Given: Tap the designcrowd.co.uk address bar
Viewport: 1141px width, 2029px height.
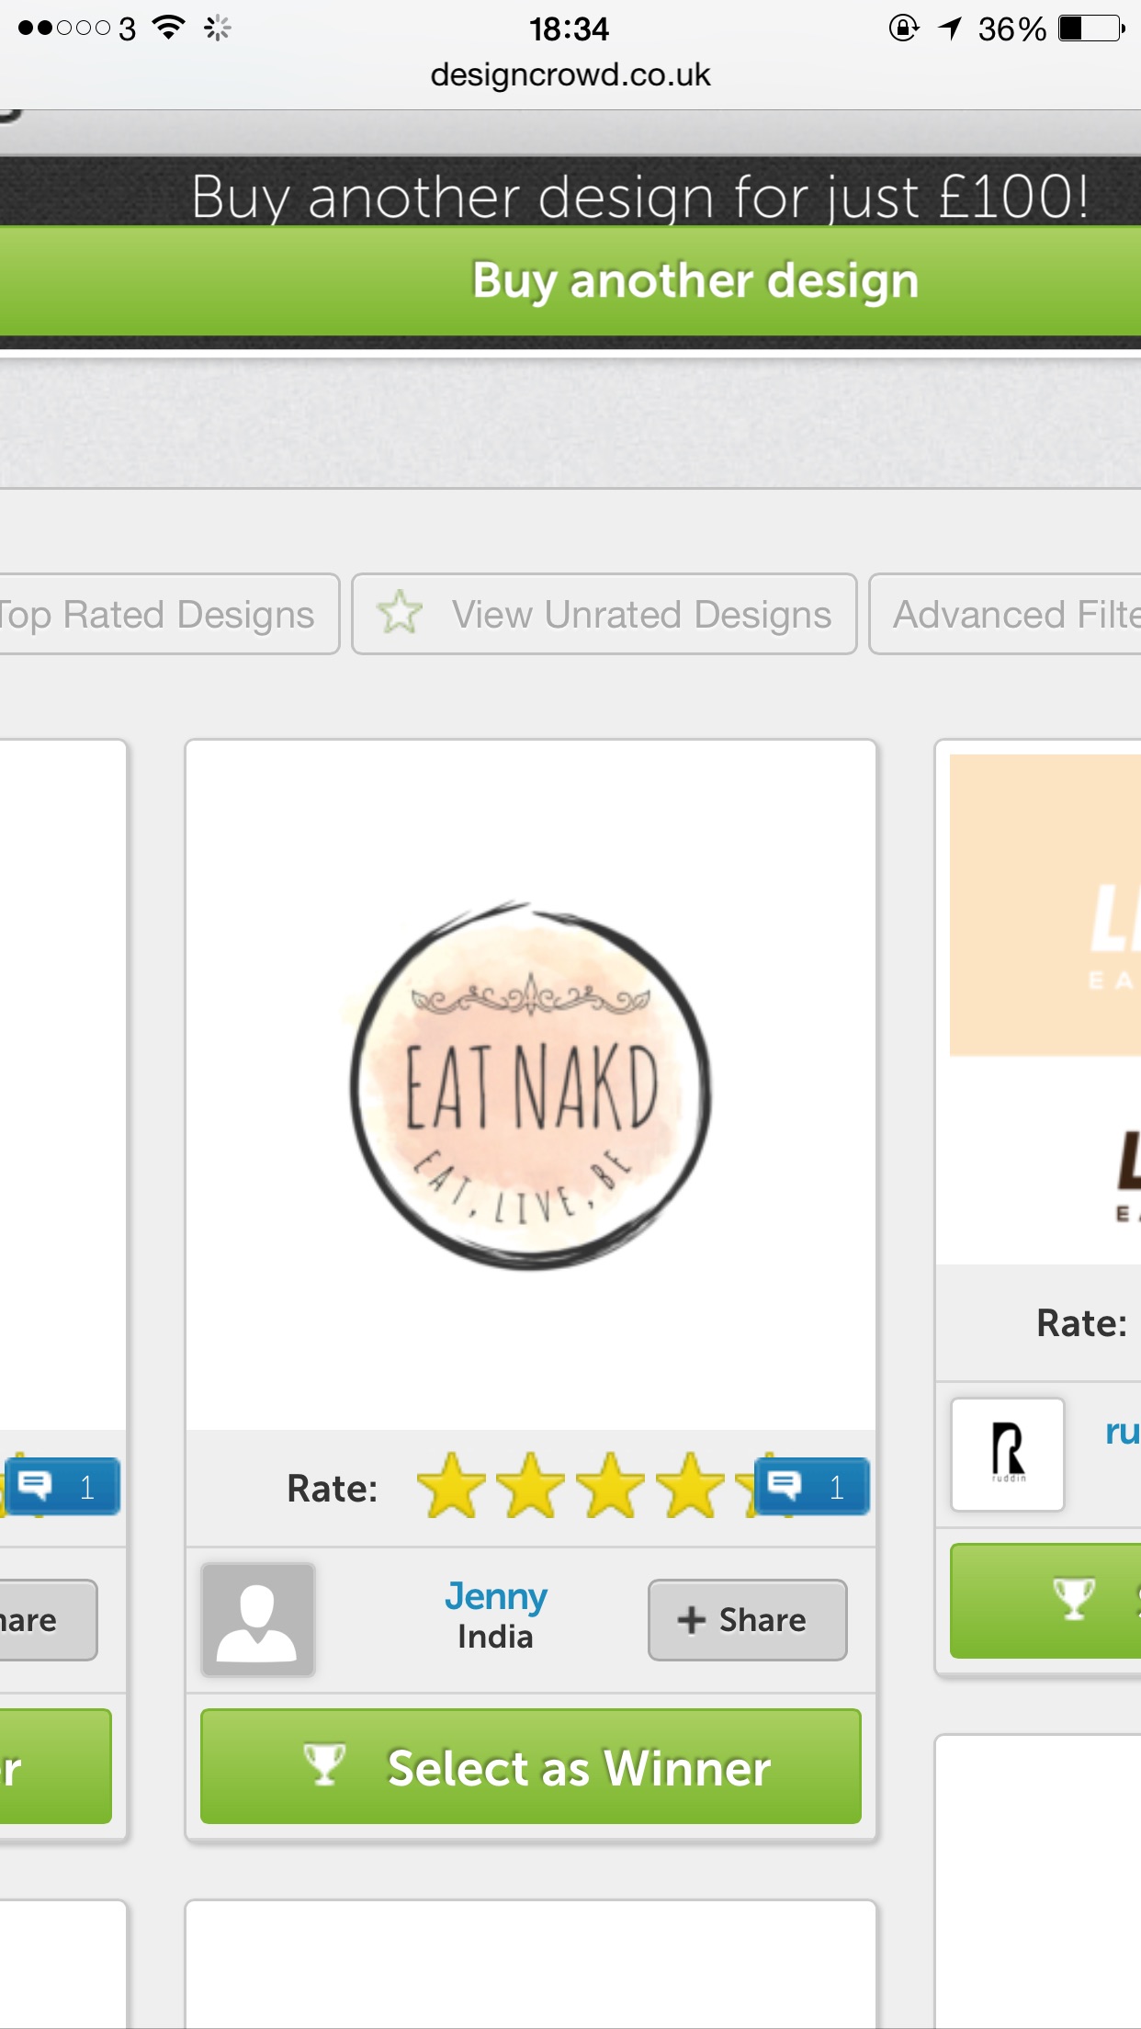Looking at the screenshot, I should 570,74.
